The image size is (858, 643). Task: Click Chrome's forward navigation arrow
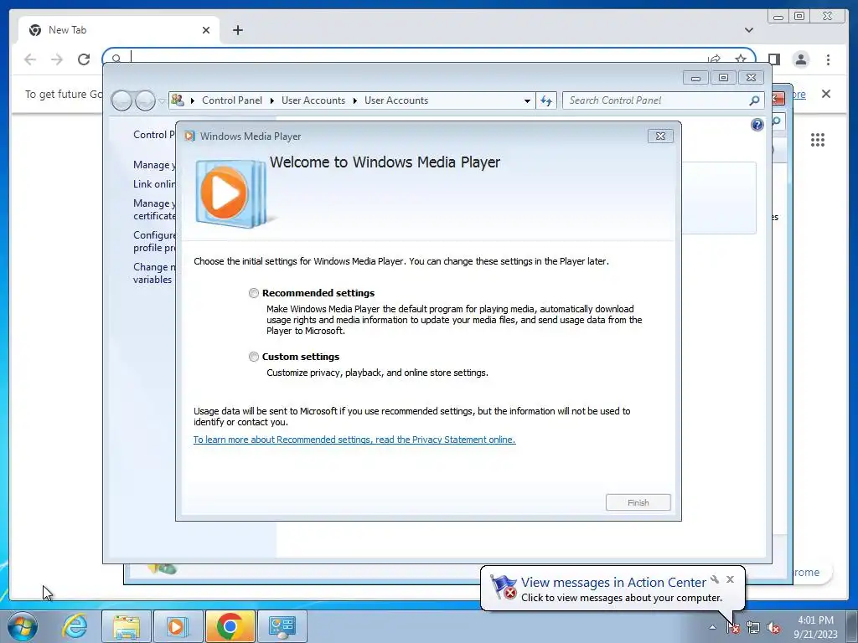[x=57, y=59]
